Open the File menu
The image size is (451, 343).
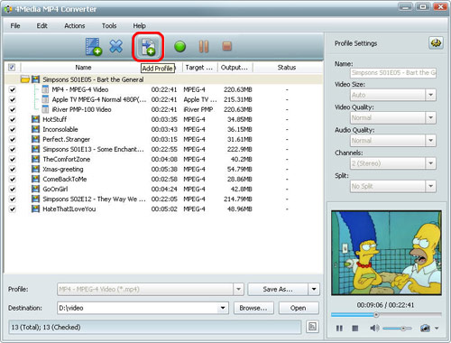(15, 25)
